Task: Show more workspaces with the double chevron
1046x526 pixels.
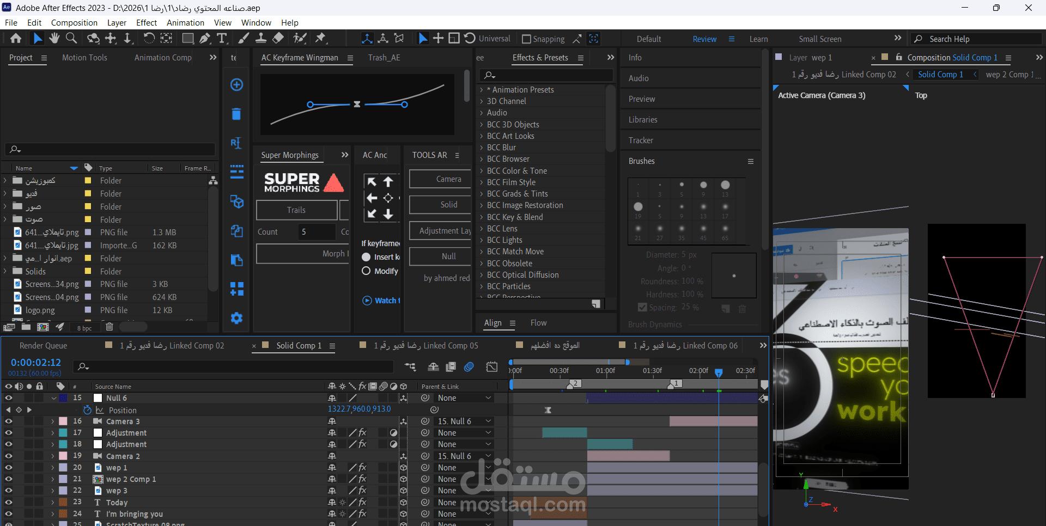Action: [898, 38]
